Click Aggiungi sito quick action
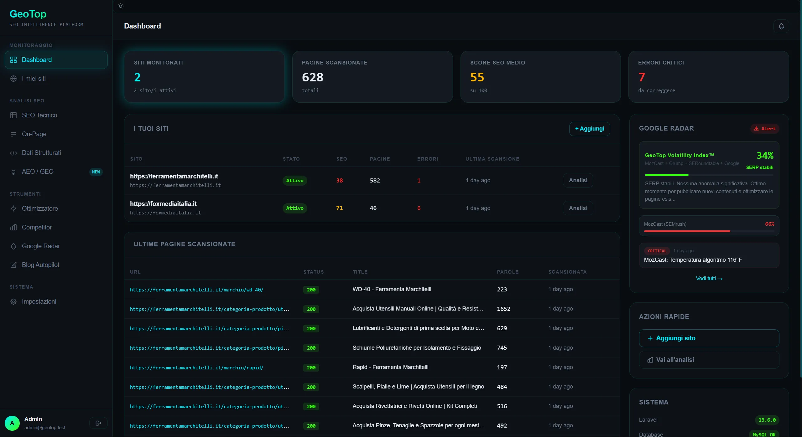Viewport: 802px width, 437px height. coord(709,338)
